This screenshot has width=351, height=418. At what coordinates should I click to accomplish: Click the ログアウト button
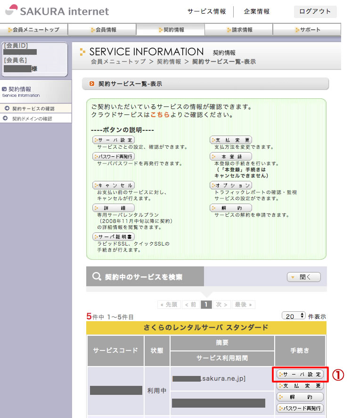coord(315,12)
